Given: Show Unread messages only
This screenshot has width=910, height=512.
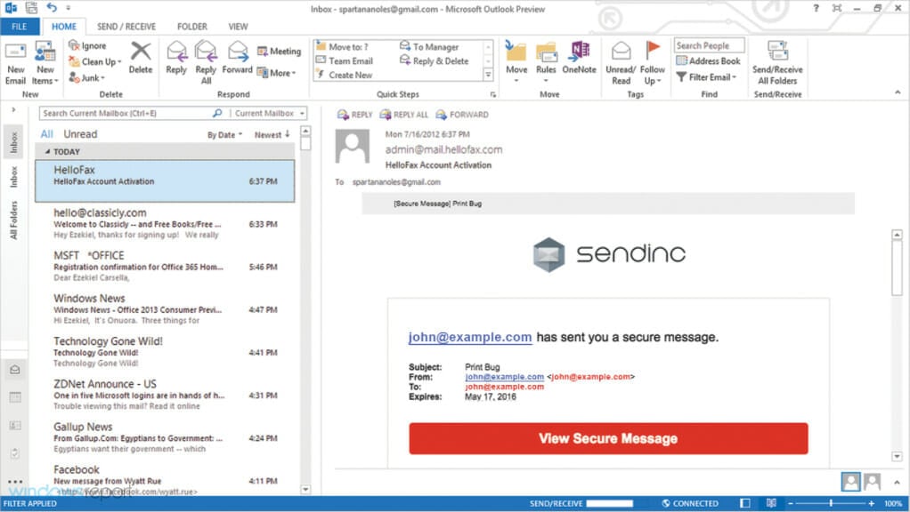Looking at the screenshot, I should [x=80, y=134].
